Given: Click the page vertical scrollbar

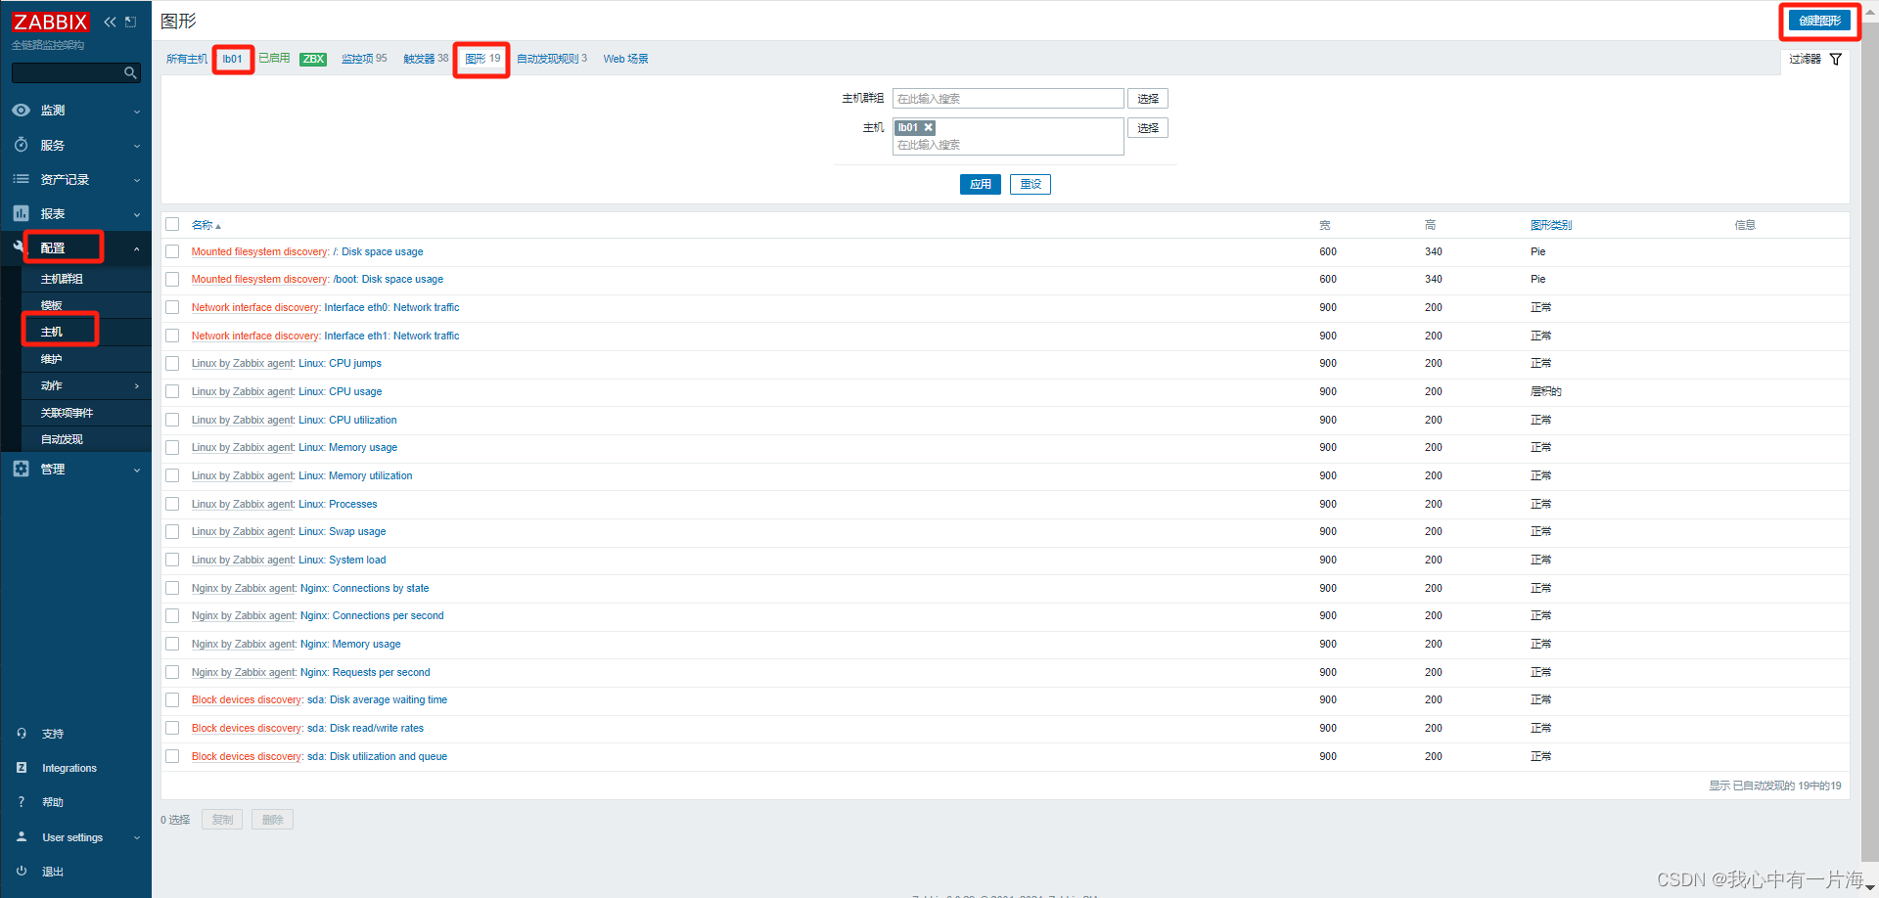Looking at the screenshot, I should 1870,440.
